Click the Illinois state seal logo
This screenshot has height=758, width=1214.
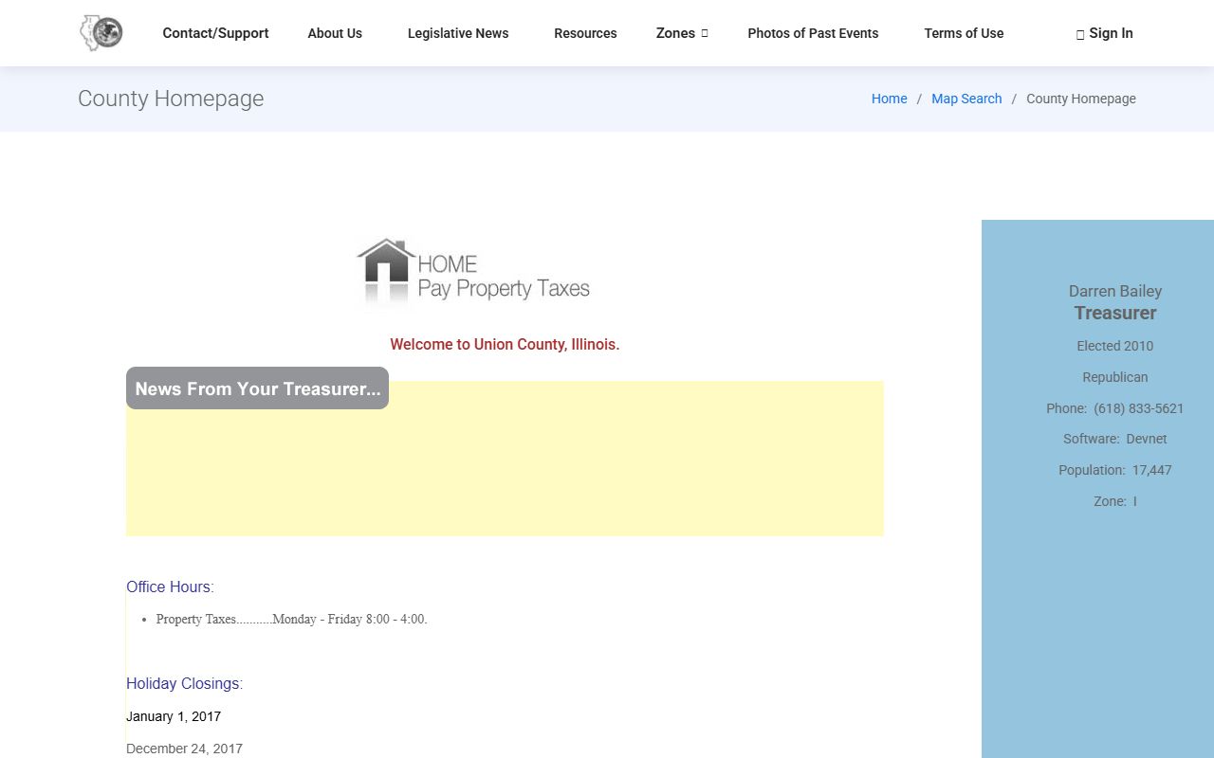[x=101, y=33]
